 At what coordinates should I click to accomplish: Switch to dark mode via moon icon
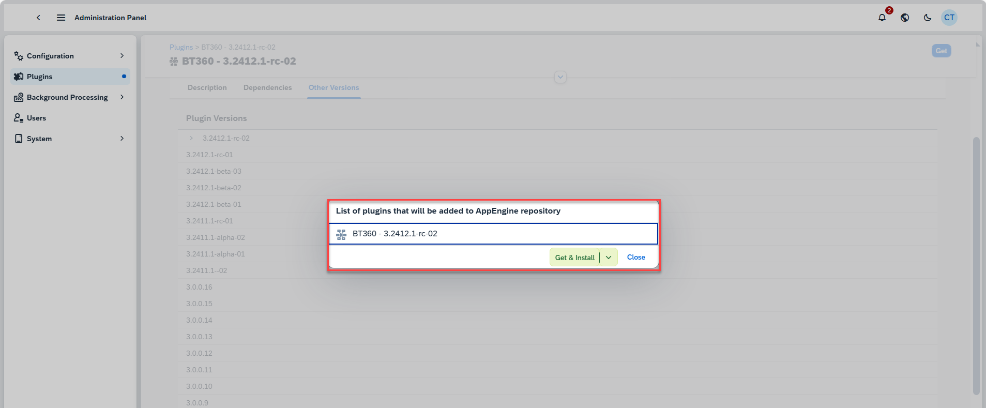point(927,17)
